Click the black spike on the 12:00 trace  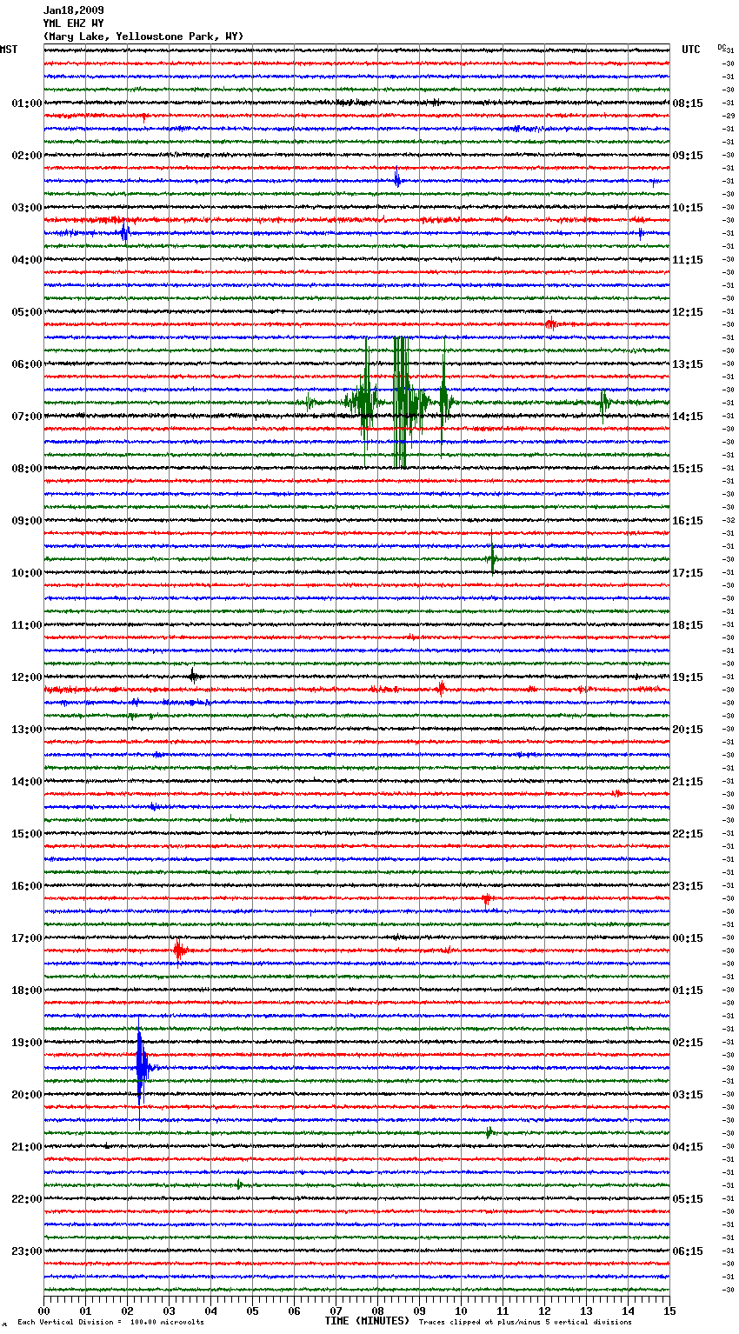click(x=193, y=676)
